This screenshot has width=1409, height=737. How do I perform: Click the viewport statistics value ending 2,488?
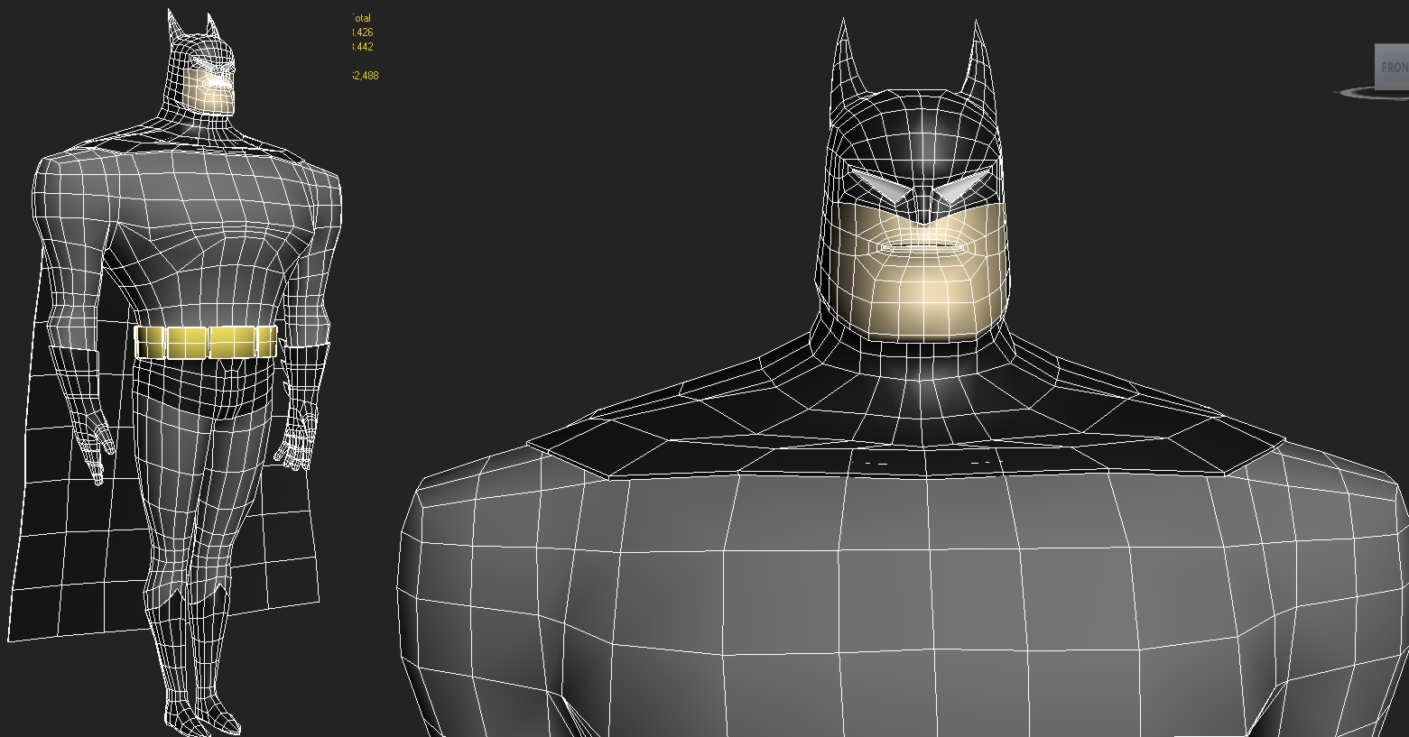[364, 76]
